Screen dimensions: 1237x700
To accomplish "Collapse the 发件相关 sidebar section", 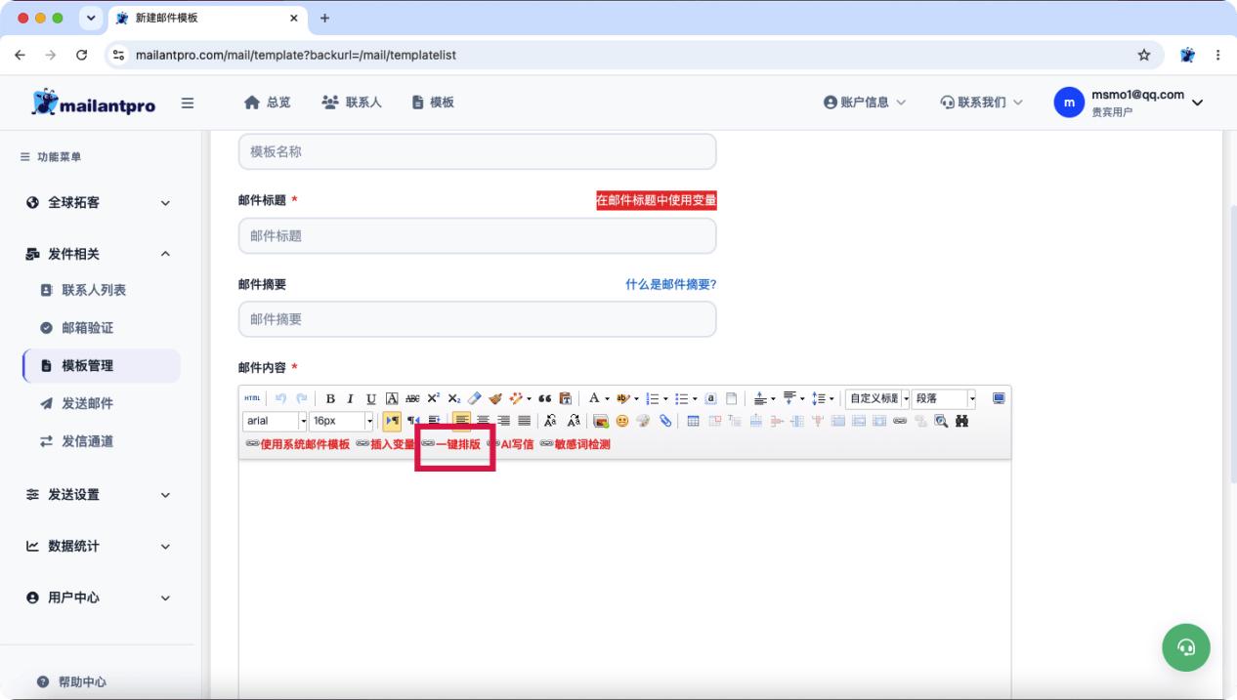I will [x=98, y=254].
